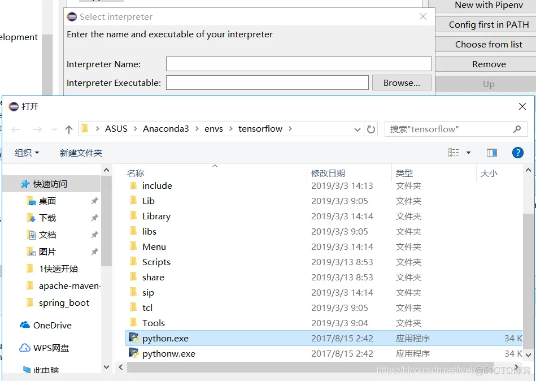The image size is (536, 381).
Task: Sort by 类型 column header
Action: pos(404,174)
